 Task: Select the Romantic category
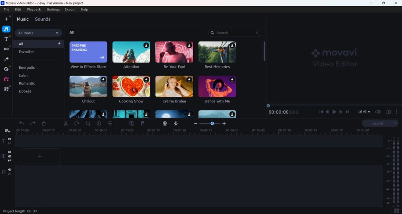(x=27, y=83)
